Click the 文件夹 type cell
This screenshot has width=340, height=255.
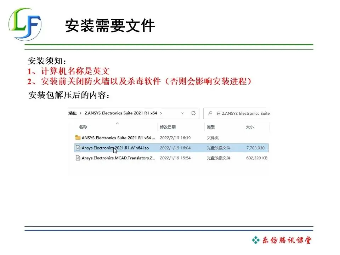coord(212,138)
